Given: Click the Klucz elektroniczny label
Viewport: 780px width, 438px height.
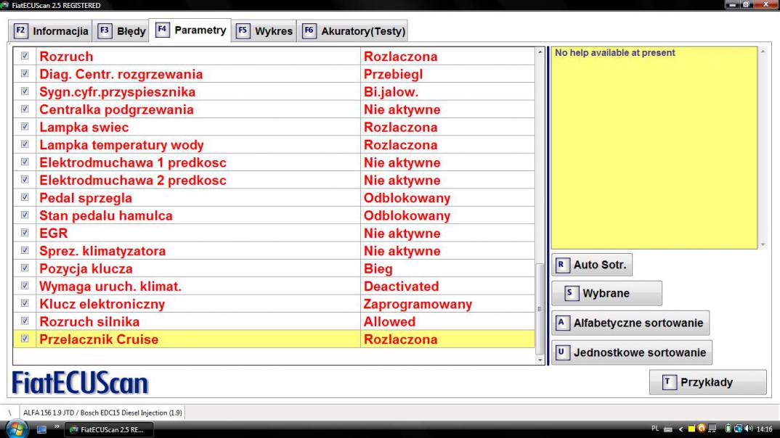Looking at the screenshot, I should point(102,304).
